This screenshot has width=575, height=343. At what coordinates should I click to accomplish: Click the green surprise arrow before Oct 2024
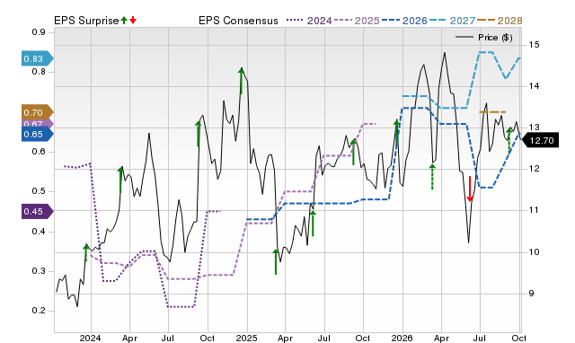pyautogui.click(x=198, y=134)
